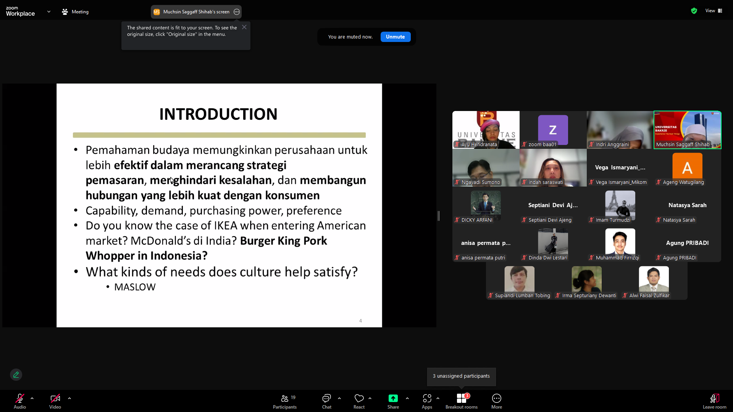Click the blue Unmute button
733x412 pixels.
(x=396, y=37)
